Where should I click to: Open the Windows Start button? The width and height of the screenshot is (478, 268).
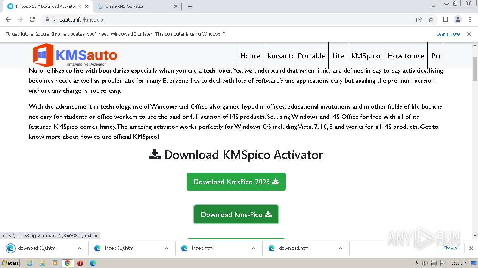click(x=10, y=263)
